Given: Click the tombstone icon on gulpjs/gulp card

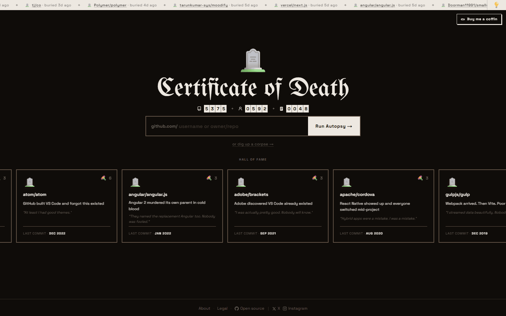Looking at the screenshot, I should [452, 182].
